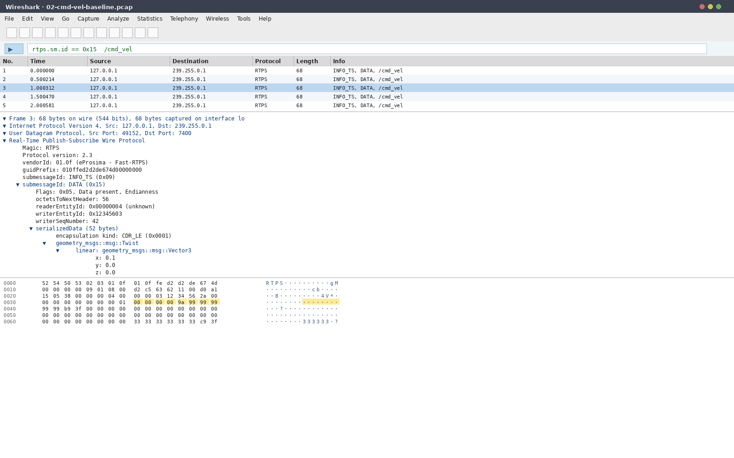This screenshot has height=458, width=734.
Task: Select the writerEntityId 0x12345603 field
Action: pos(79,214)
